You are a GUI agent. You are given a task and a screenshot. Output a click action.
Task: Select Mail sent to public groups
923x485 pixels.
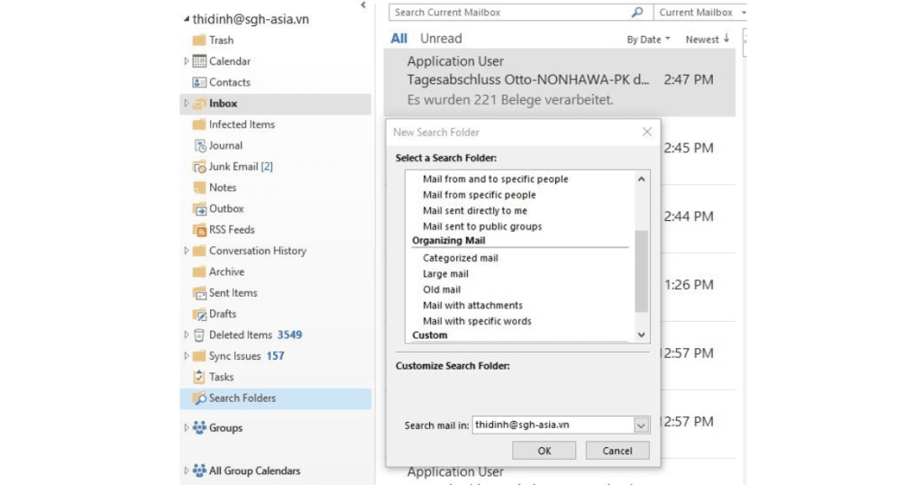pyautogui.click(x=482, y=226)
